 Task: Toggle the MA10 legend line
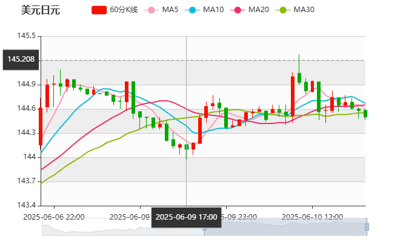click(x=204, y=10)
